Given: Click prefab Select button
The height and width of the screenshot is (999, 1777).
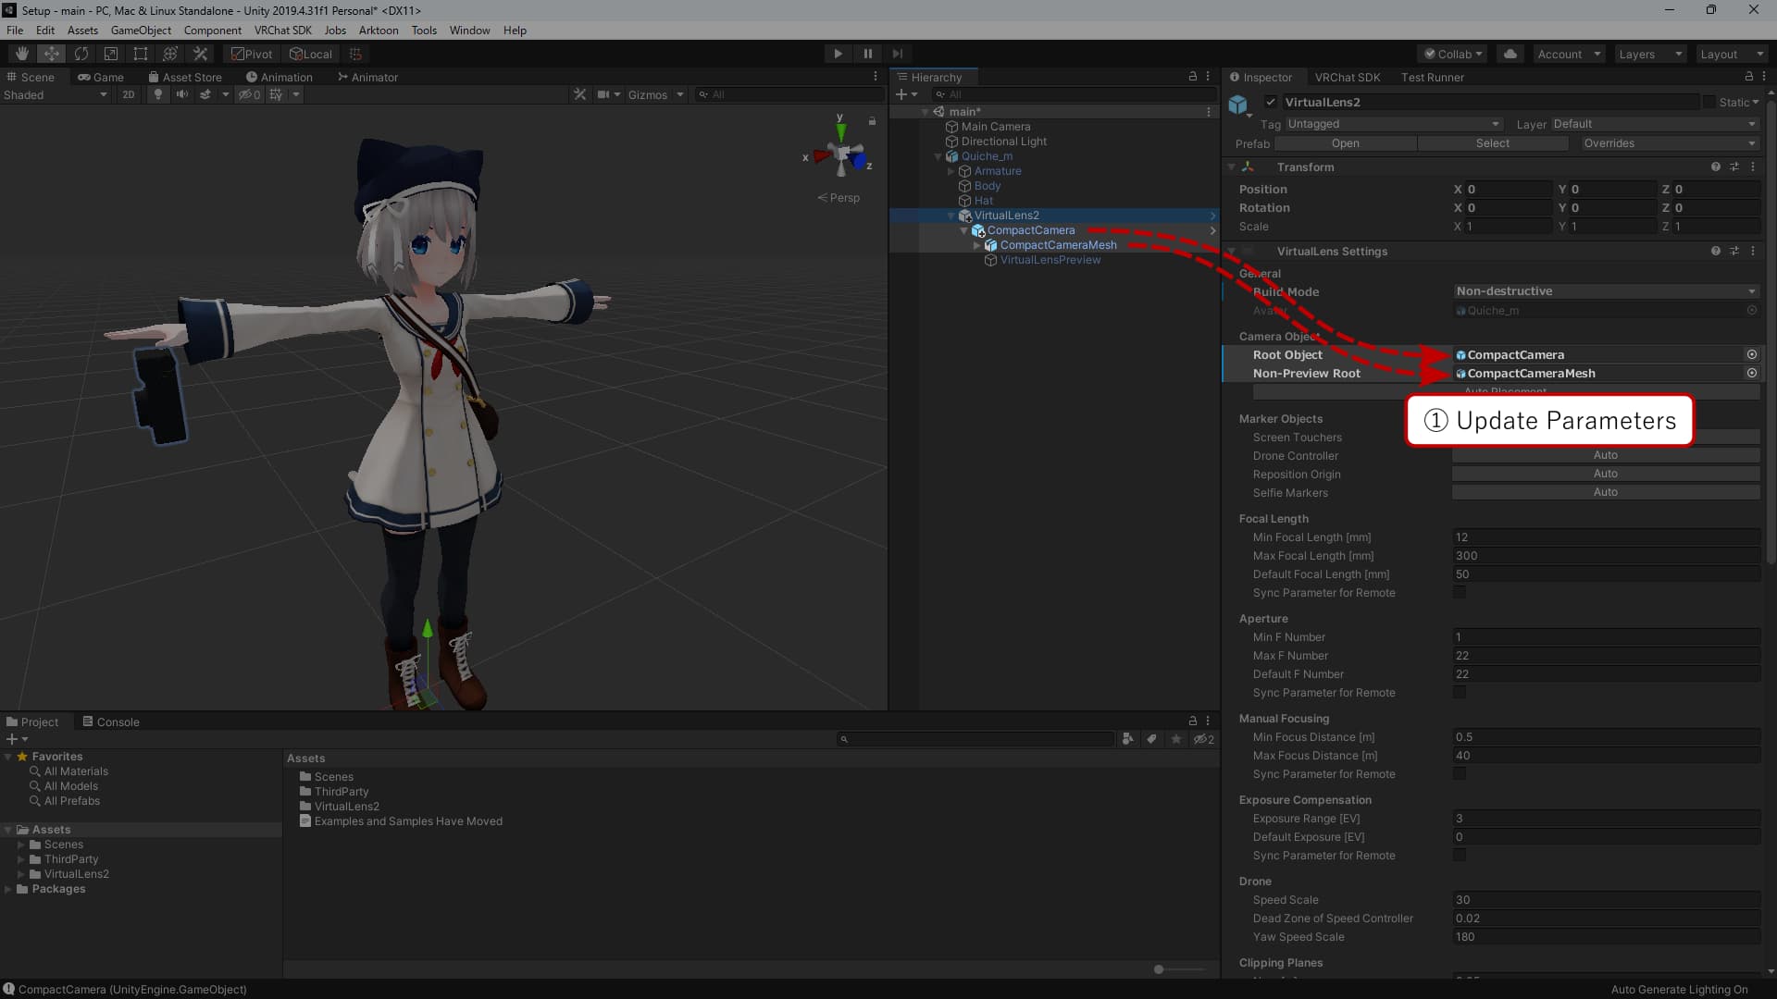Looking at the screenshot, I should tap(1493, 143).
